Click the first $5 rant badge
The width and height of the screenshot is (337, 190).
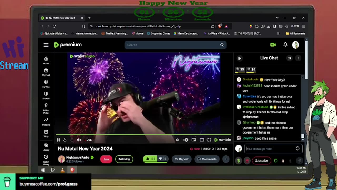[240, 69]
